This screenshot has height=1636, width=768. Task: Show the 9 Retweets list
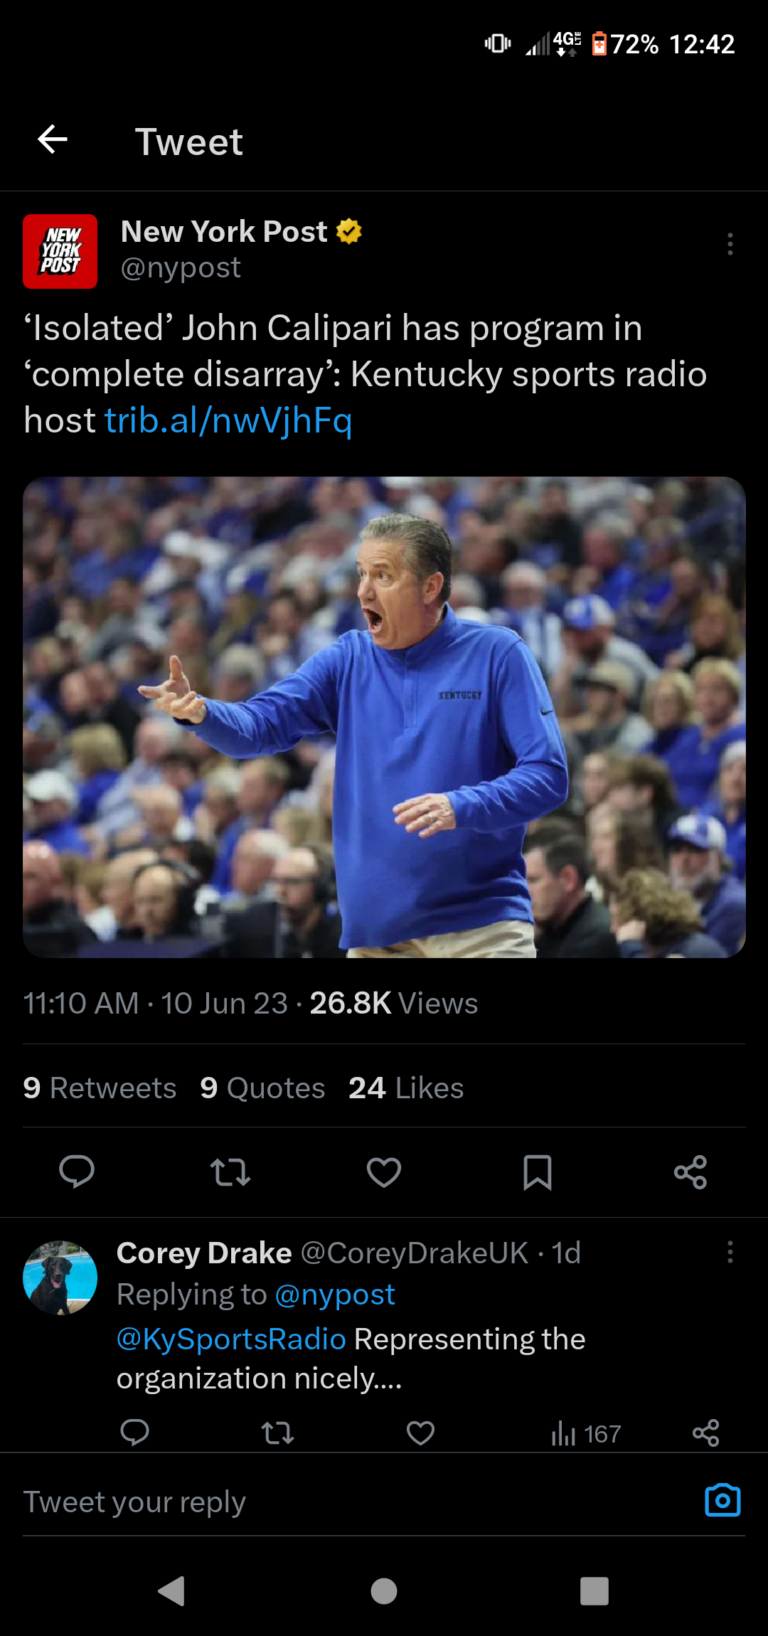coord(100,1088)
